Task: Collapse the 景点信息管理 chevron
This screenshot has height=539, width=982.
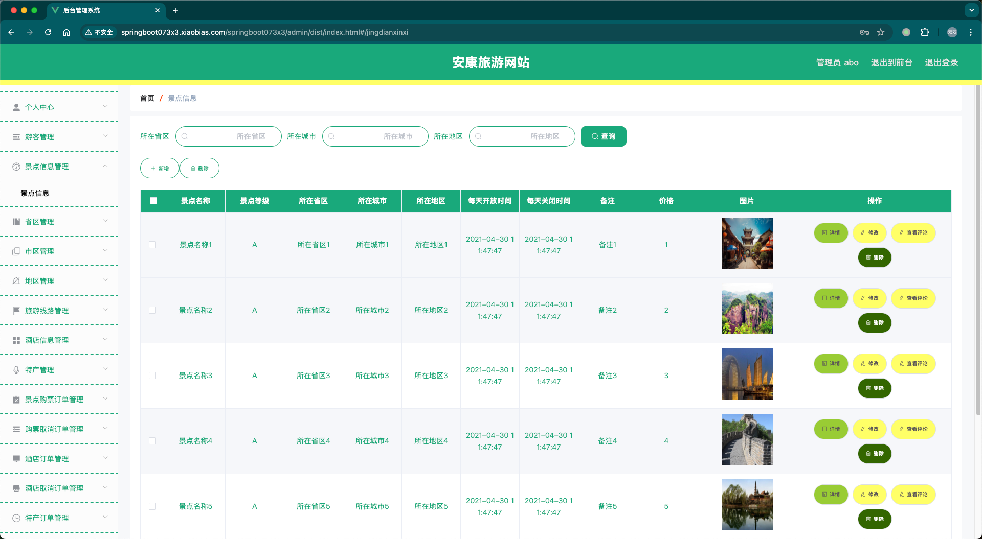Action: 105,166
